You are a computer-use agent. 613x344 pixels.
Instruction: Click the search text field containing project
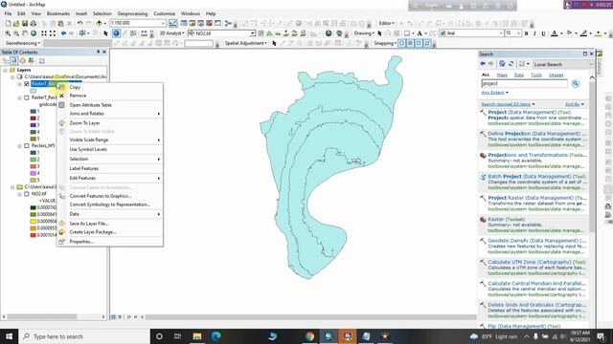tap(524, 83)
